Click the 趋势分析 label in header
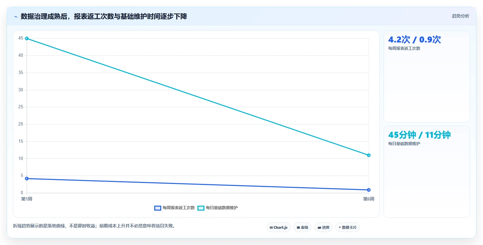The image size is (483, 245). [x=460, y=16]
